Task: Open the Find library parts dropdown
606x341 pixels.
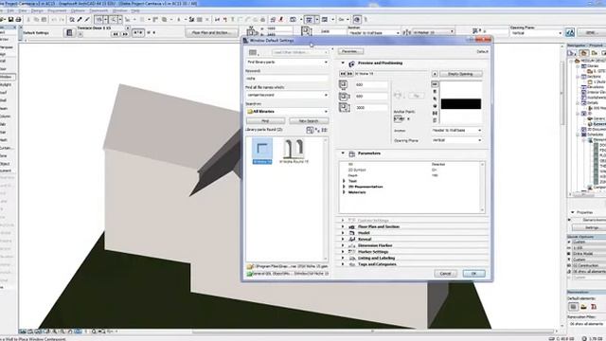Action: pyautogui.click(x=287, y=63)
